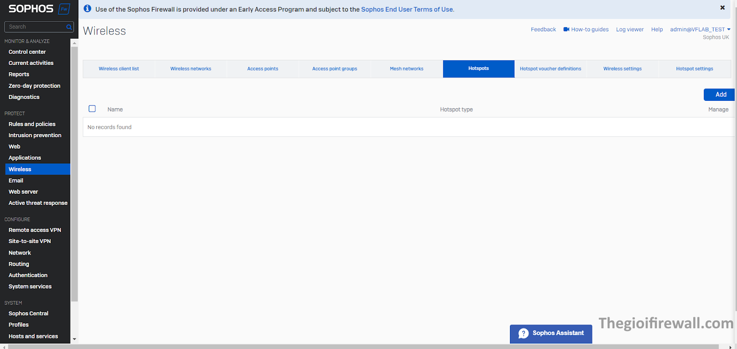
Task: Open Diagnostics
Action: (24, 97)
